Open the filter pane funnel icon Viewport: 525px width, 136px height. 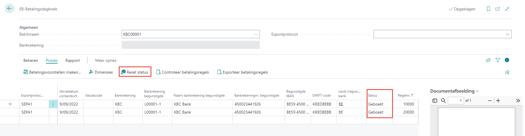tap(498, 60)
